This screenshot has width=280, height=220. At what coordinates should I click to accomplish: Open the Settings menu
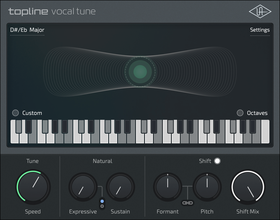[x=260, y=30]
